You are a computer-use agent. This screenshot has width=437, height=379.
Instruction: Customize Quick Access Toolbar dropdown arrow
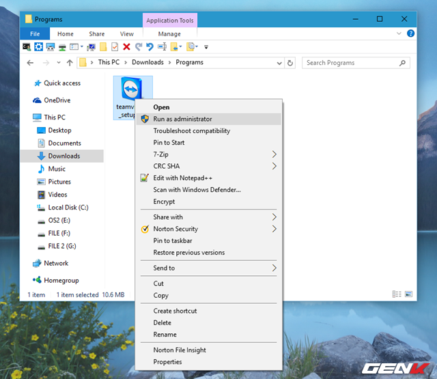[x=206, y=47]
